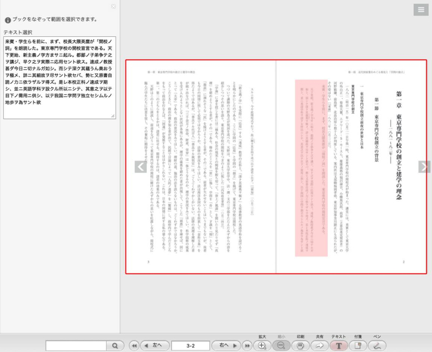432x352 pixels.
Task: Jump to the rightmost page with double-arrow
Action: point(247,345)
